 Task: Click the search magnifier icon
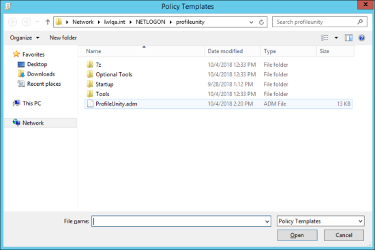360,22
